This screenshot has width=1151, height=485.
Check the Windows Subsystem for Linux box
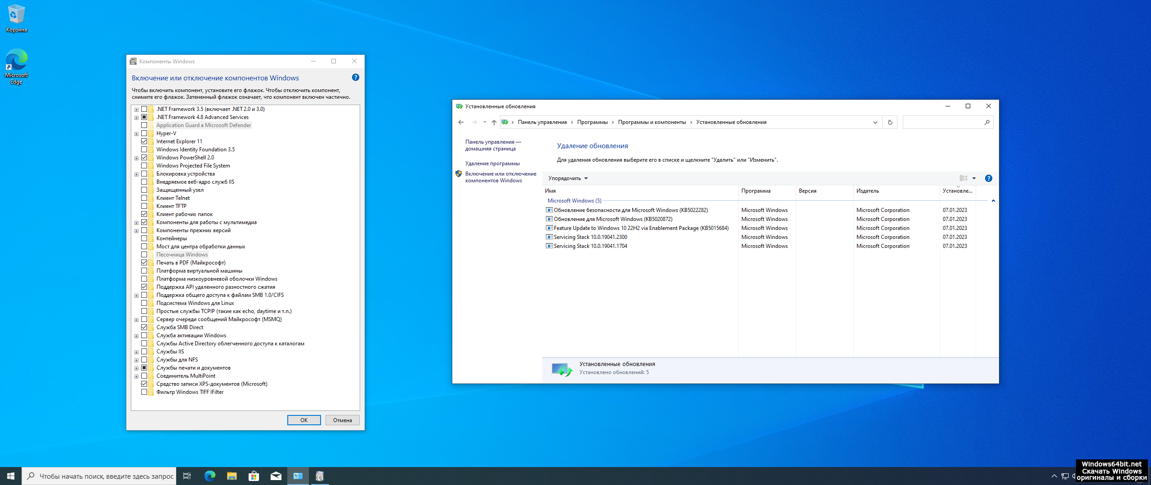click(x=144, y=303)
